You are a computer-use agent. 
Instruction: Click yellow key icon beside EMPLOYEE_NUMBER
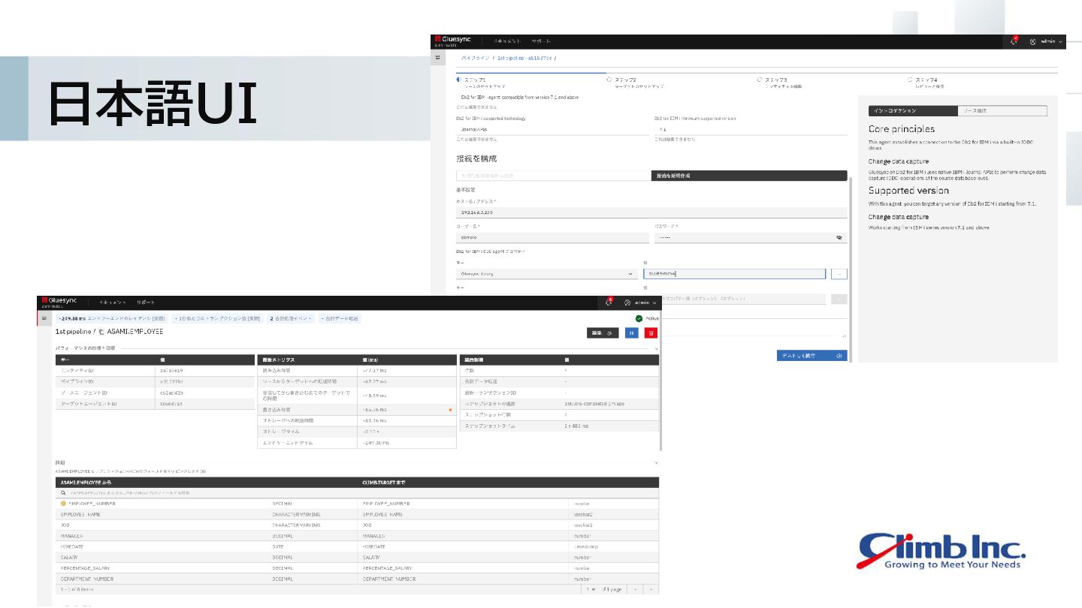(63, 503)
